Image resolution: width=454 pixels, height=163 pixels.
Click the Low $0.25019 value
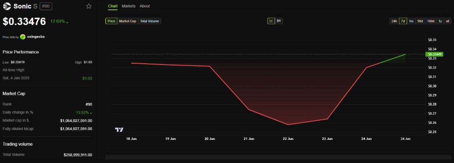[18, 62]
